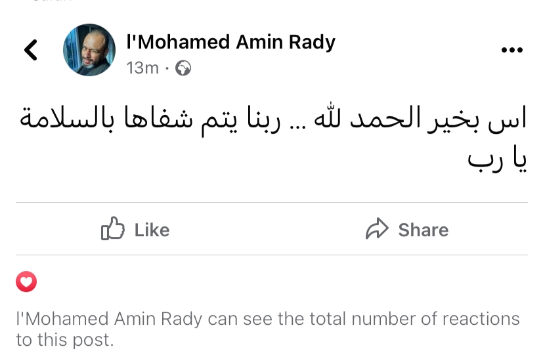Click the curved Share arrow icon
Screen dimensions: 543x355
click(x=377, y=228)
